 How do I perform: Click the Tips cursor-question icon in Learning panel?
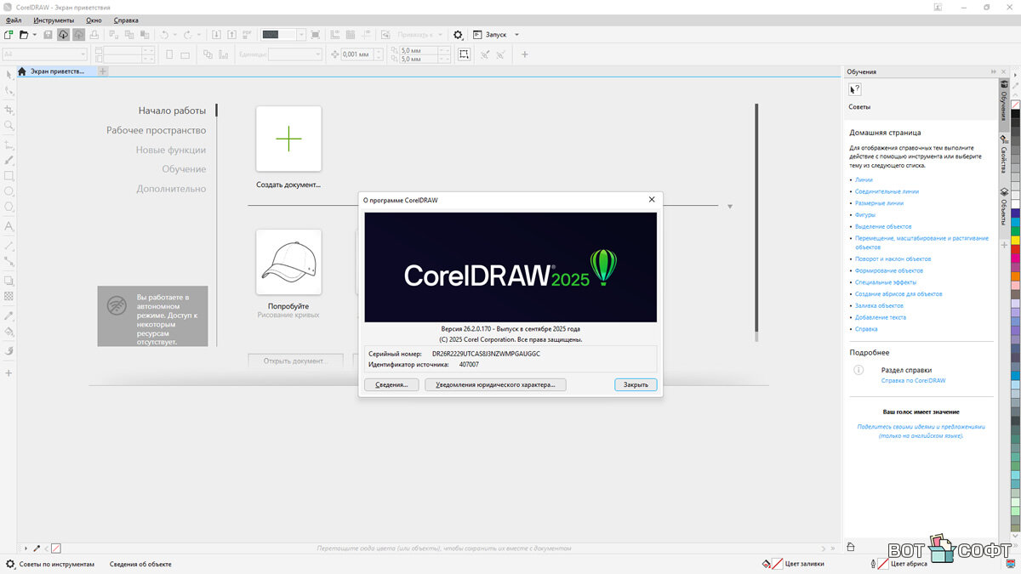click(x=855, y=89)
